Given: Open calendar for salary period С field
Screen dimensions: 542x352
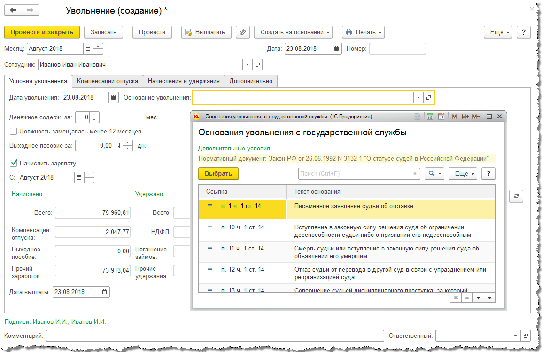Looking at the screenshot, I should click(x=79, y=177).
